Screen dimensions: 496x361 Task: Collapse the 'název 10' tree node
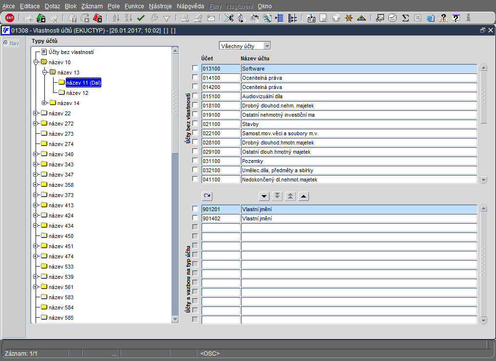36,62
